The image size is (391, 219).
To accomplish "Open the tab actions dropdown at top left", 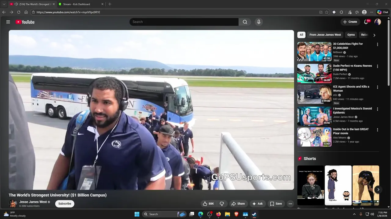I will pyautogui.click(x=4, y=4).
